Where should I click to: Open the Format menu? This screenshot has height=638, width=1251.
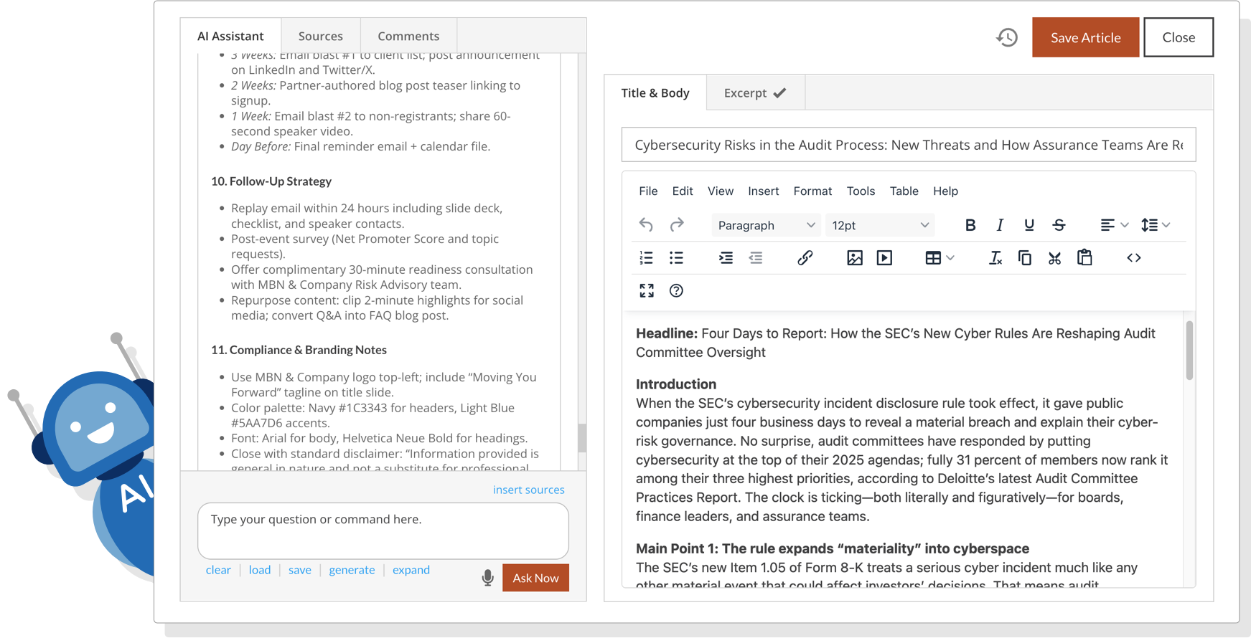[812, 191]
